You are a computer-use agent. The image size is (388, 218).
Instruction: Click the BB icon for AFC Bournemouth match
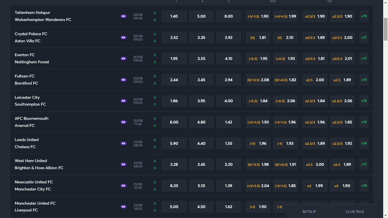124,122
